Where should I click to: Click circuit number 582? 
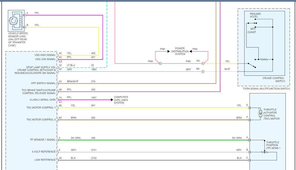(93, 118)
